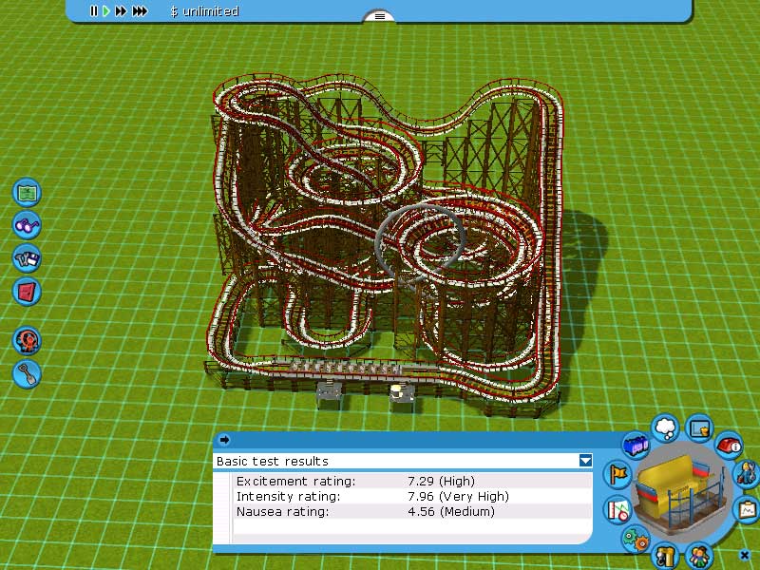Set game speed to normal play

[x=106, y=11]
